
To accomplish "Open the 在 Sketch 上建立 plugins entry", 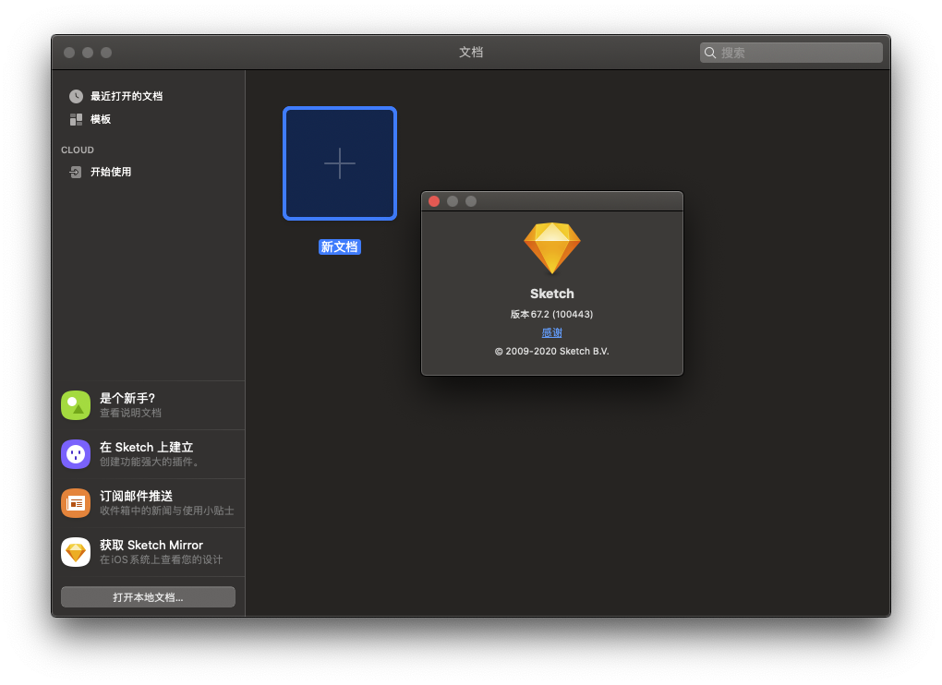I will coord(149,454).
